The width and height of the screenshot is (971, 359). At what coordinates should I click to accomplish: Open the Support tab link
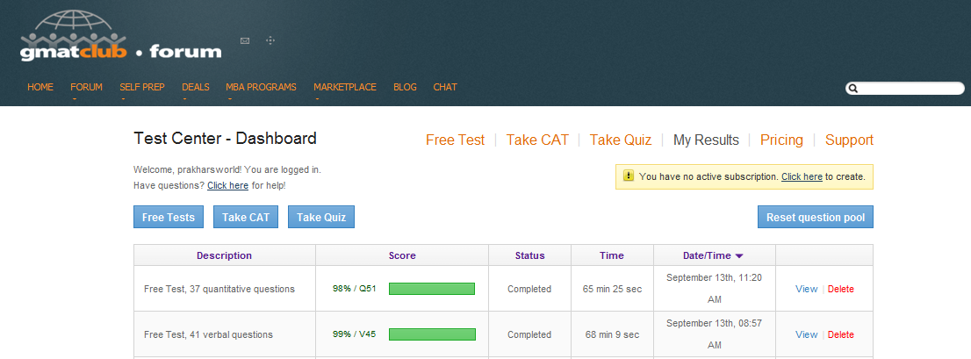(x=849, y=140)
